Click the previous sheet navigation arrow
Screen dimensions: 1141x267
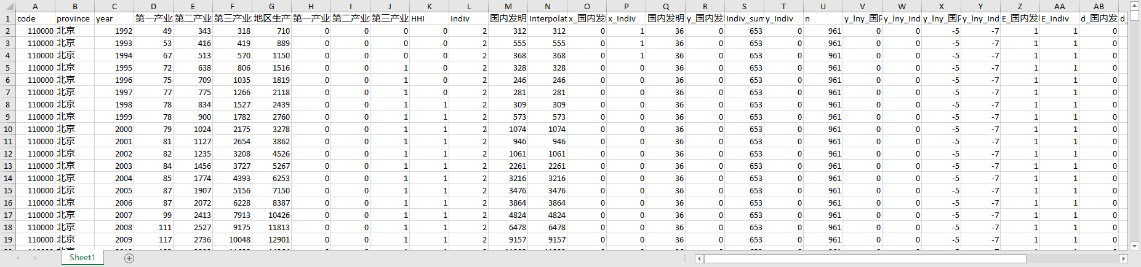(x=18, y=258)
